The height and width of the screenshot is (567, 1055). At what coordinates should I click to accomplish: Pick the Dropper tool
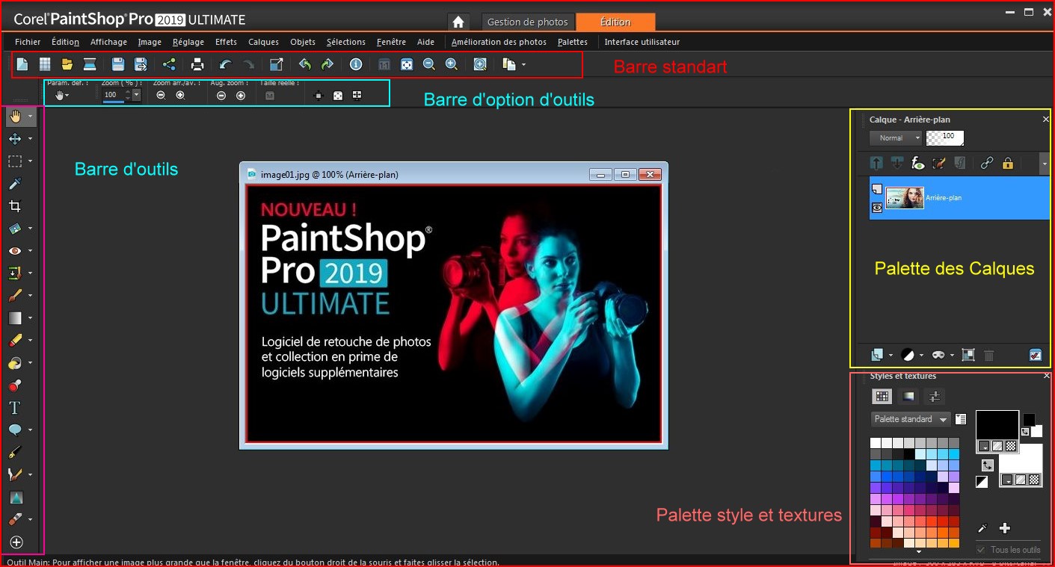click(15, 184)
